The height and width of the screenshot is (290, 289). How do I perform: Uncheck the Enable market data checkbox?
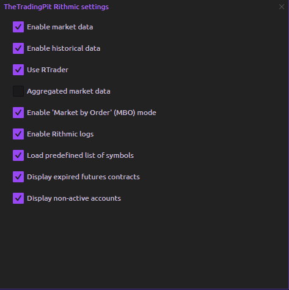pos(18,27)
